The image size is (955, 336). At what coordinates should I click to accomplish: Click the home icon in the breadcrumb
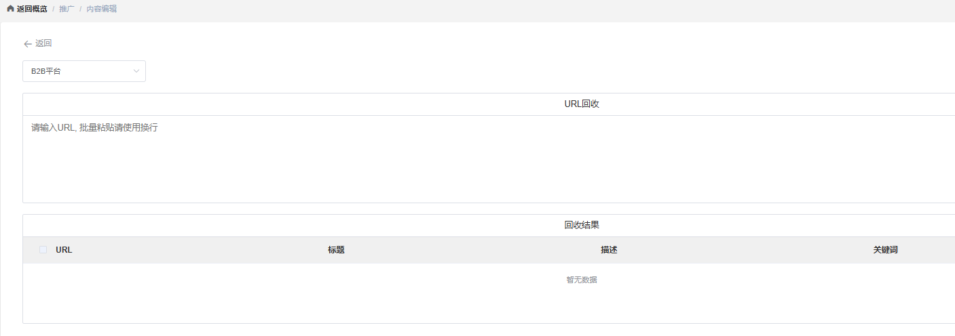tap(10, 9)
